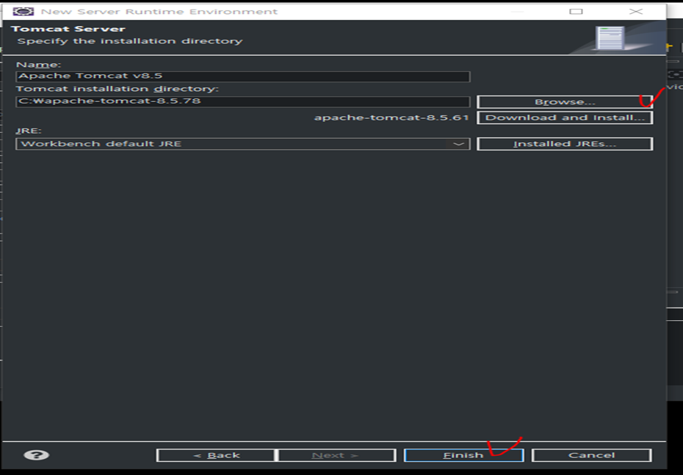
Task: Click Download and Install... button
Action: click(565, 117)
